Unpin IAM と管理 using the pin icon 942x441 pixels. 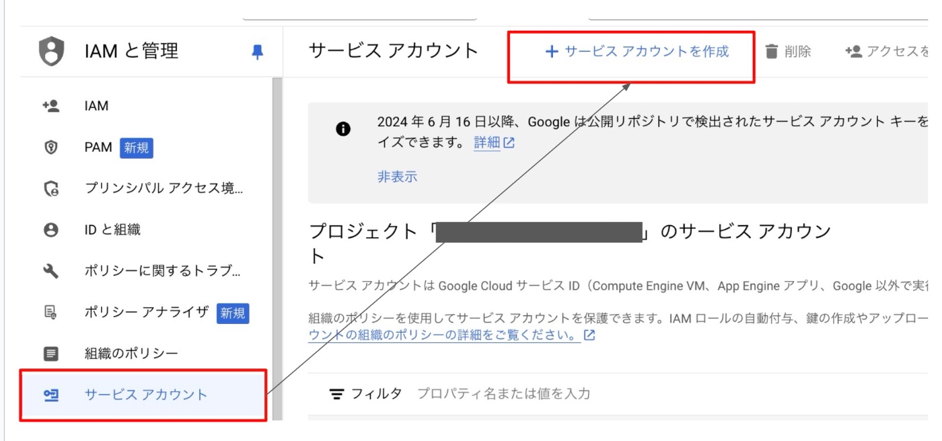coord(257,52)
